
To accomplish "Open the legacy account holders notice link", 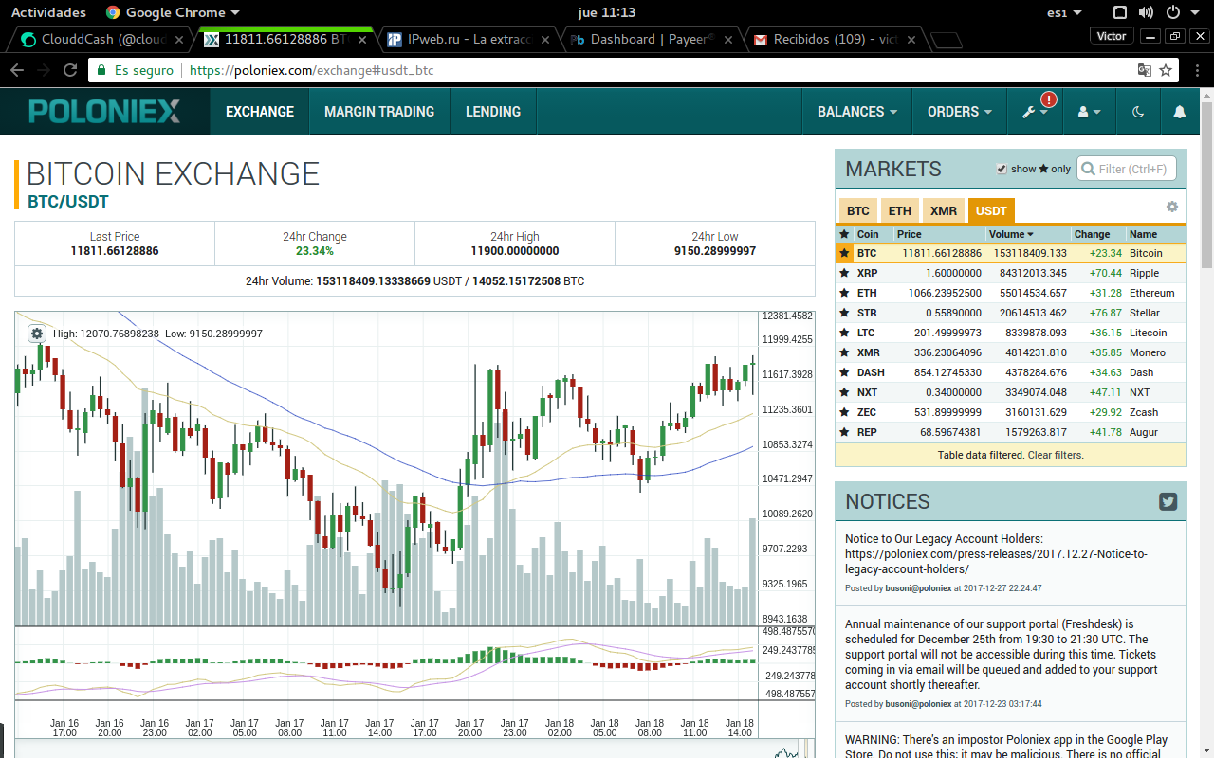I will pos(996,562).
